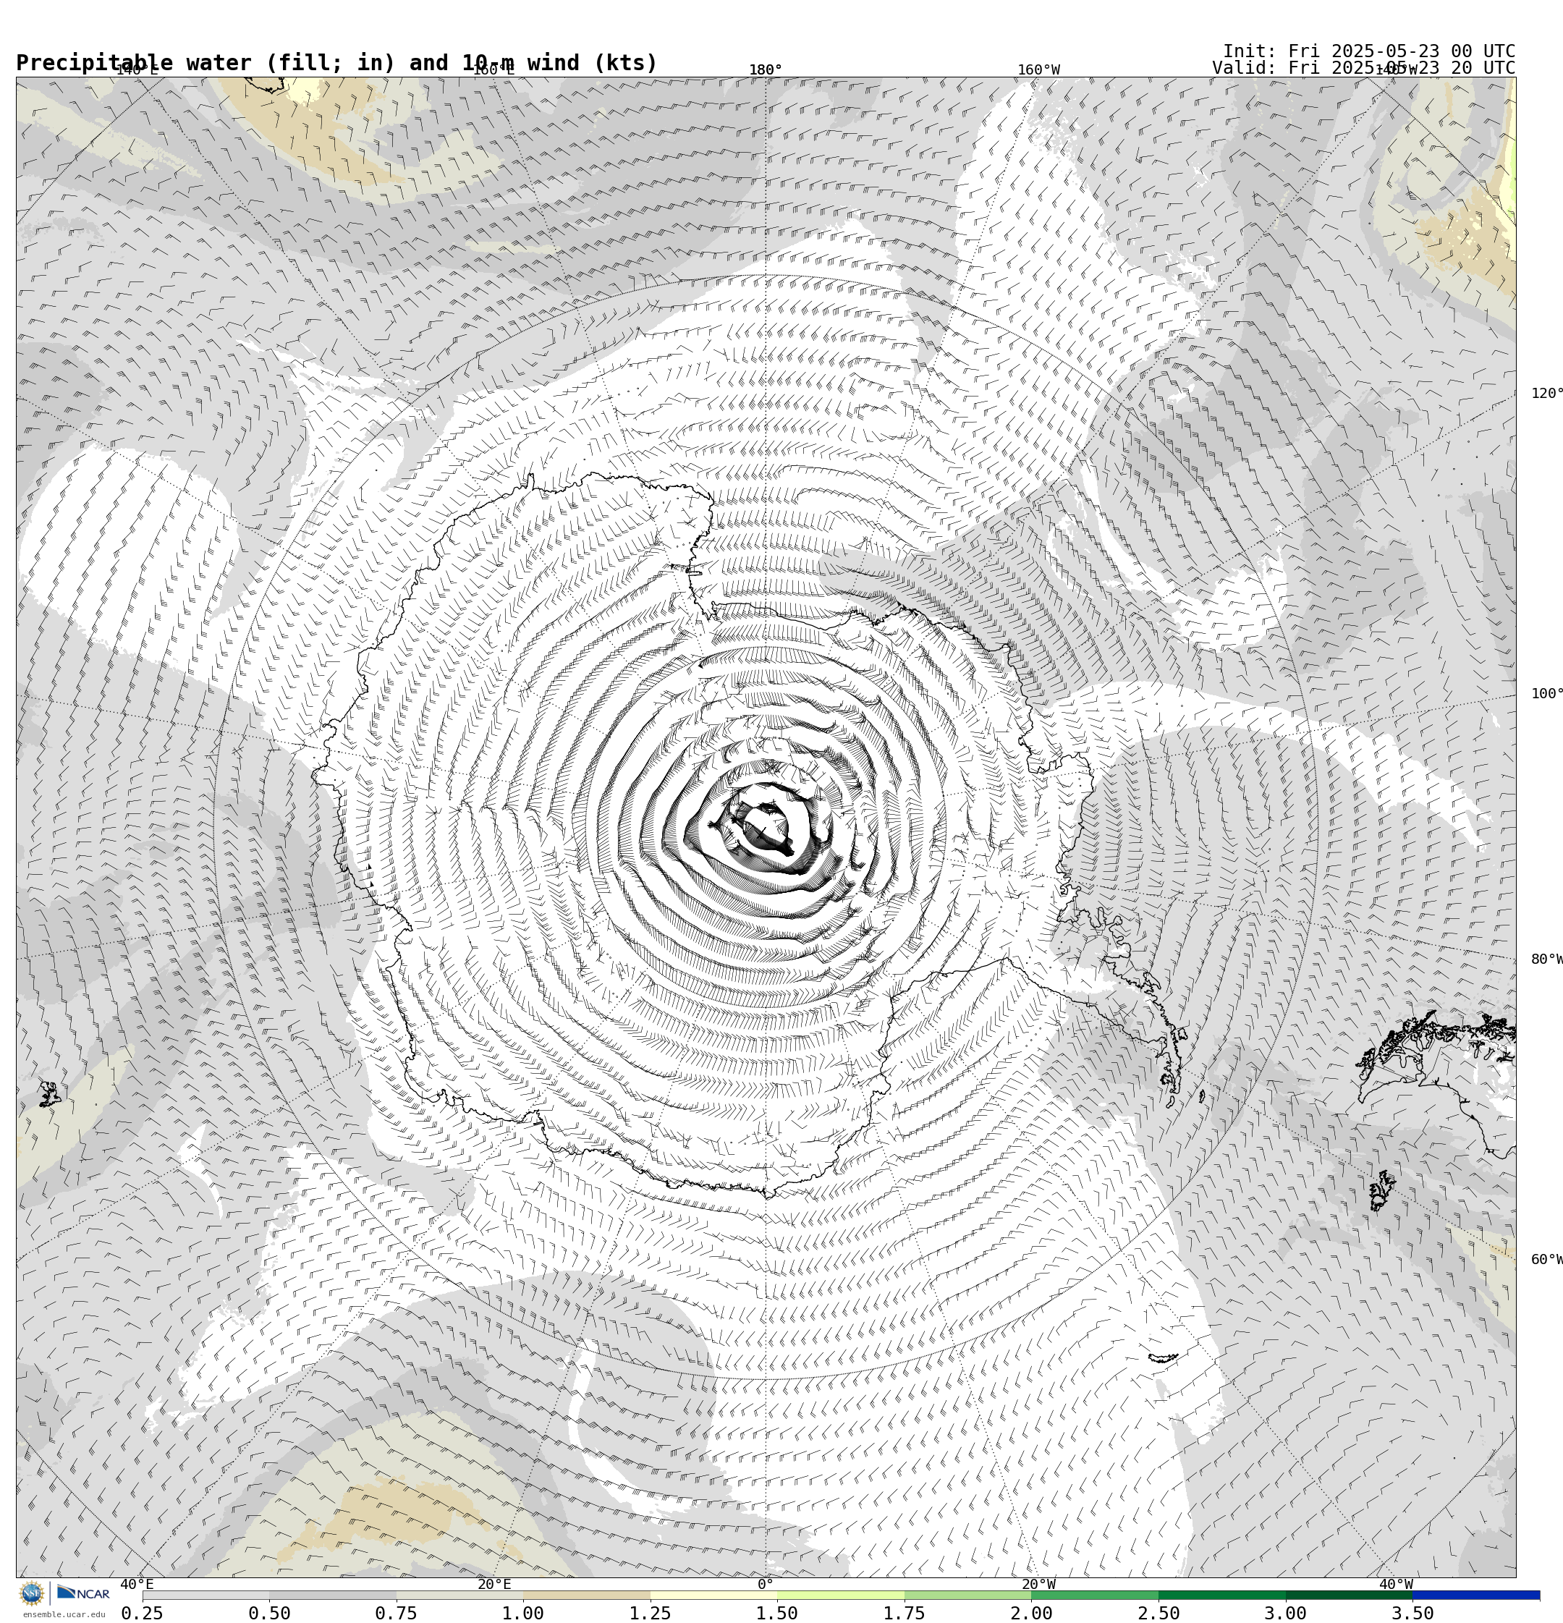Screen dimensions: 1563x1623
Task: Select the 'Precipitable water' map title
Action: click(336, 63)
